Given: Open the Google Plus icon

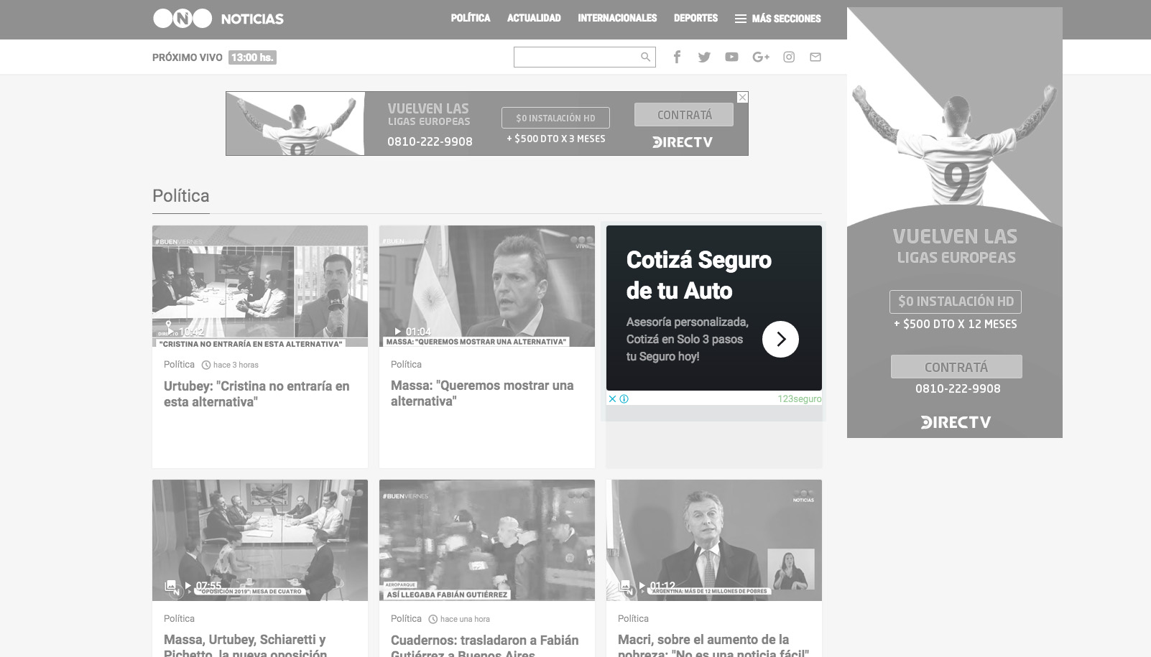Looking at the screenshot, I should (x=760, y=57).
